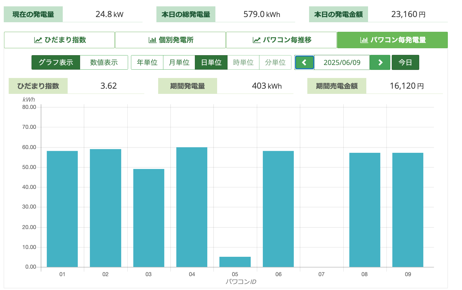Screen dimensions: 462x290
Task: Click the 本日の総発電量 label
Action: [186, 14]
